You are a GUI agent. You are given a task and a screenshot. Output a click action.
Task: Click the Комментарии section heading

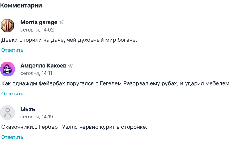click(21, 5)
